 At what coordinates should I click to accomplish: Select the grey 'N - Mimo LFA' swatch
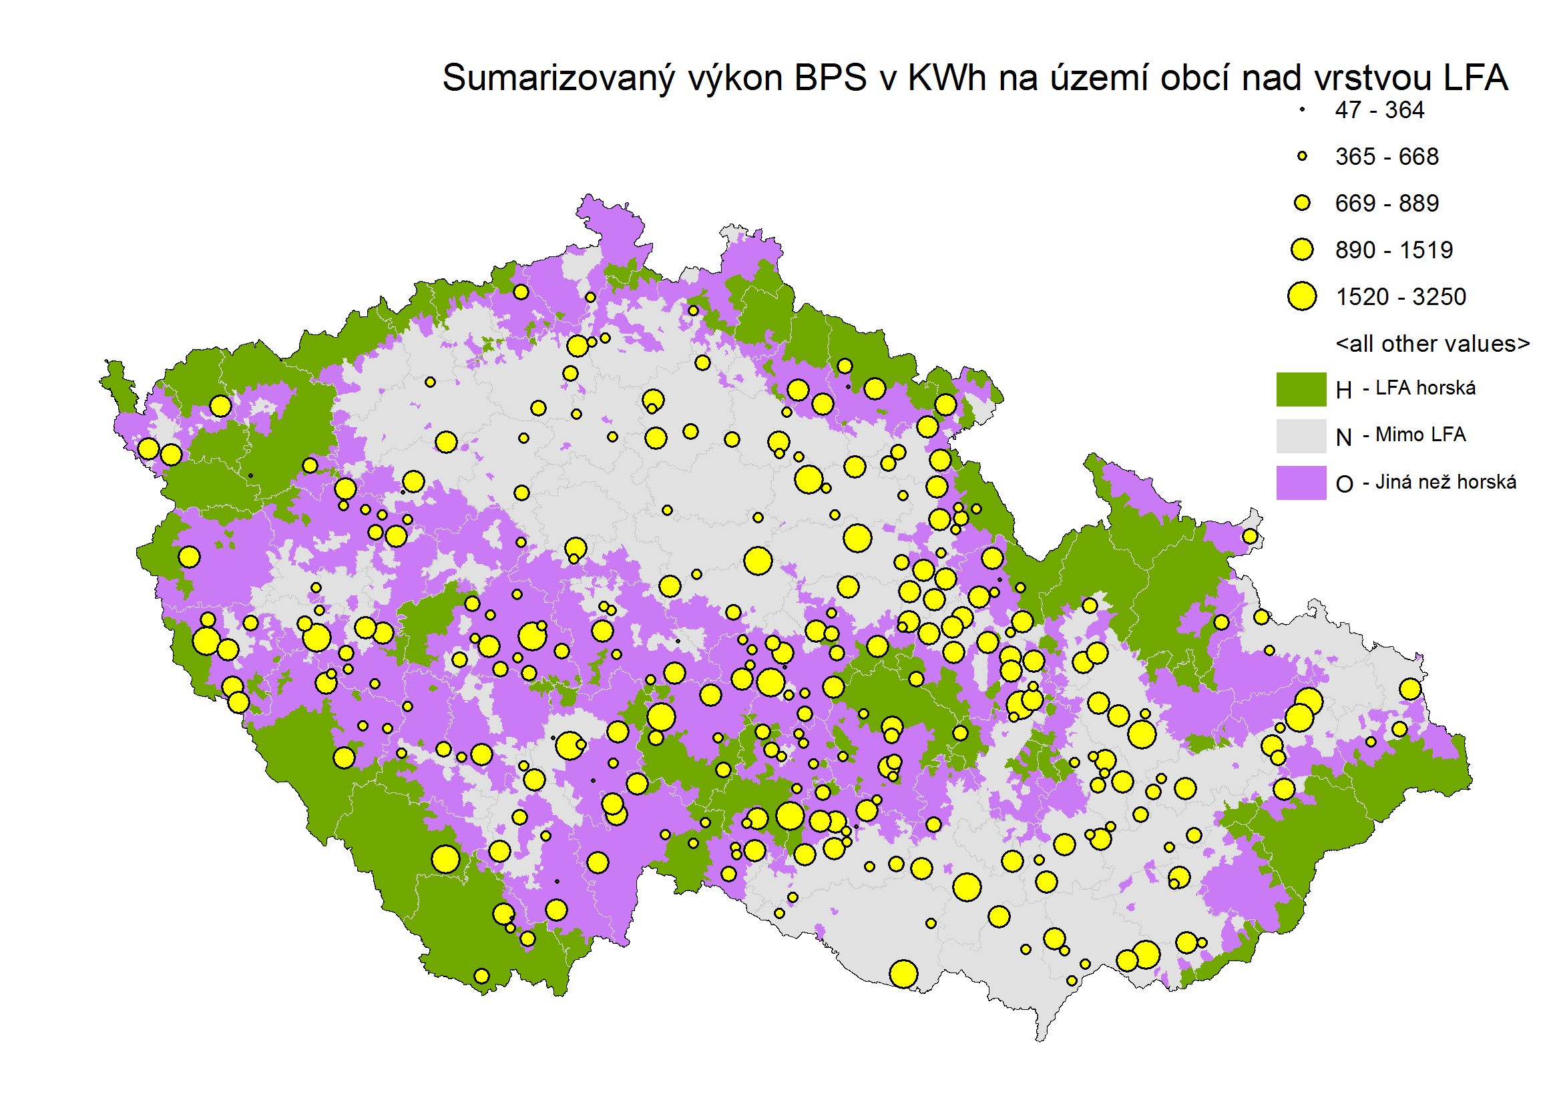pos(1301,436)
